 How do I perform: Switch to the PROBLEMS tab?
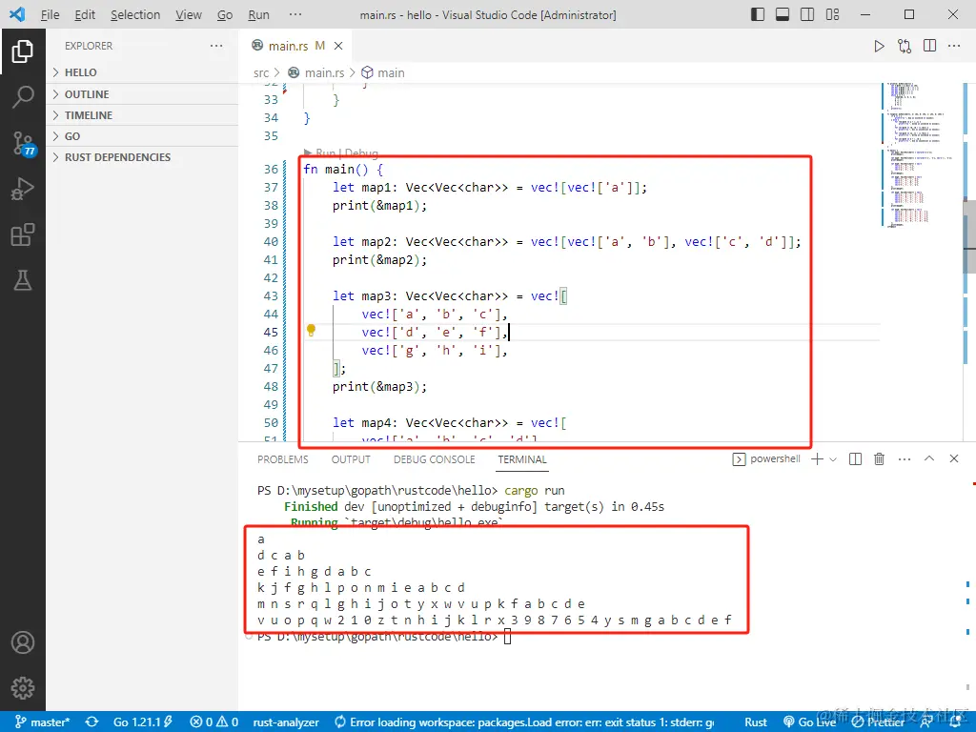(282, 459)
